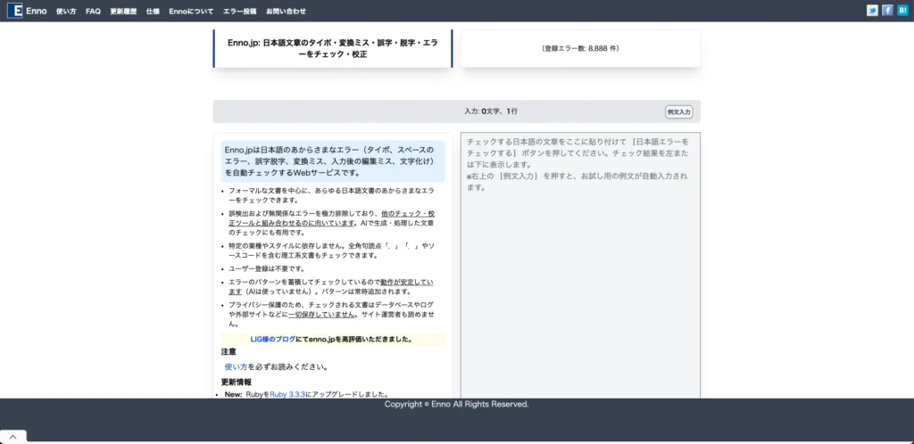Click the 入力: 0文字、1行 counter bar
Image resolution: width=914 pixels, height=444 pixels.
490,111
